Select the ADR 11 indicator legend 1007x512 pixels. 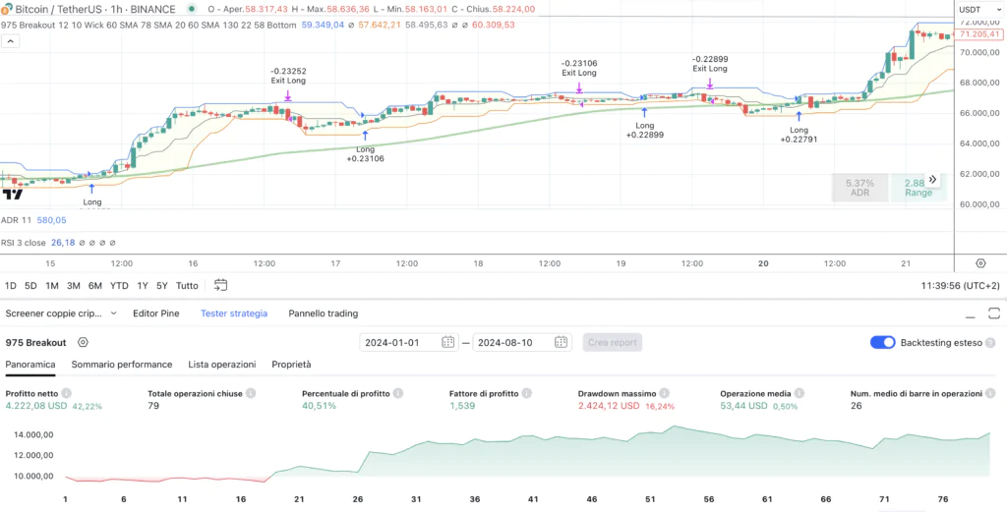click(x=15, y=220)
